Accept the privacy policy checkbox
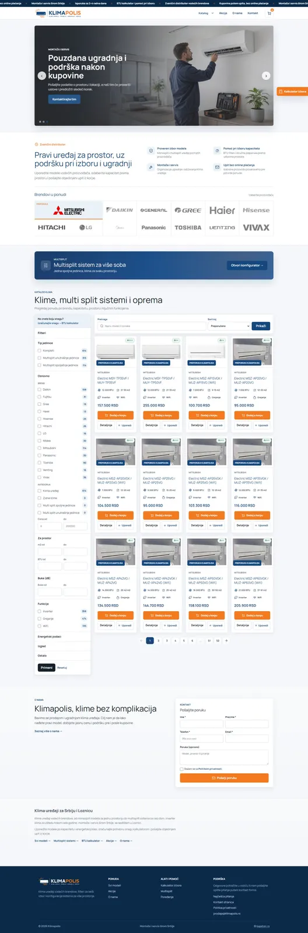 click(x=181, y=769)
